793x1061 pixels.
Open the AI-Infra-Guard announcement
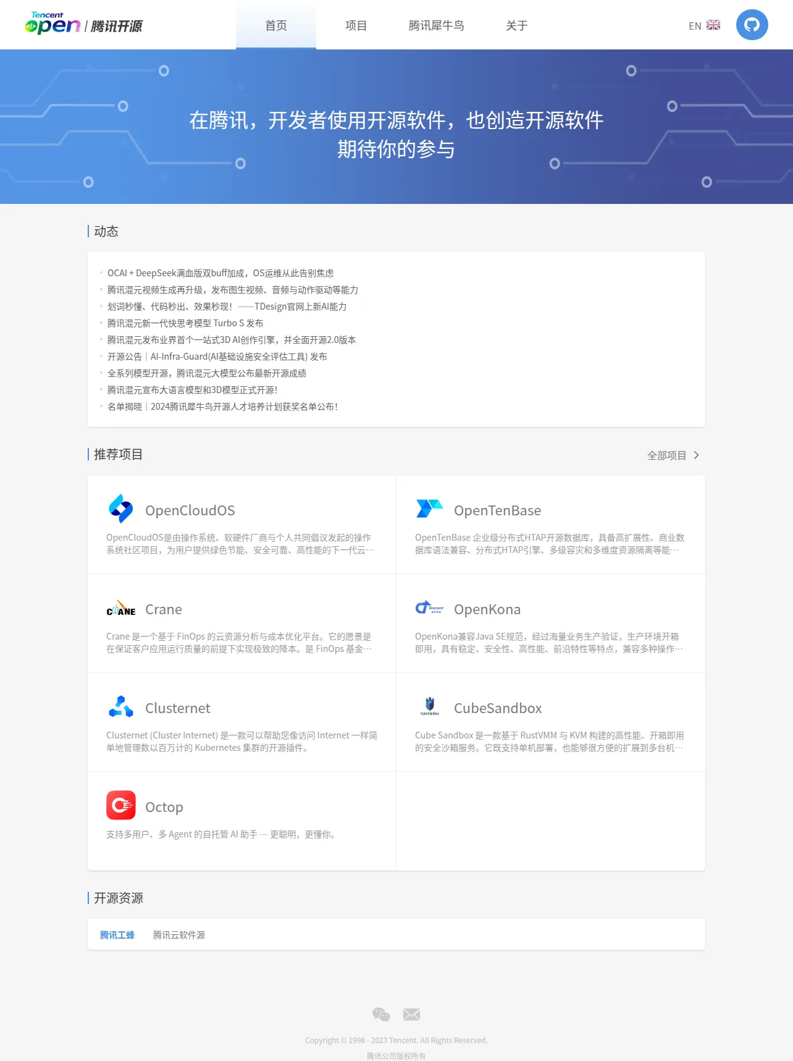217,357
